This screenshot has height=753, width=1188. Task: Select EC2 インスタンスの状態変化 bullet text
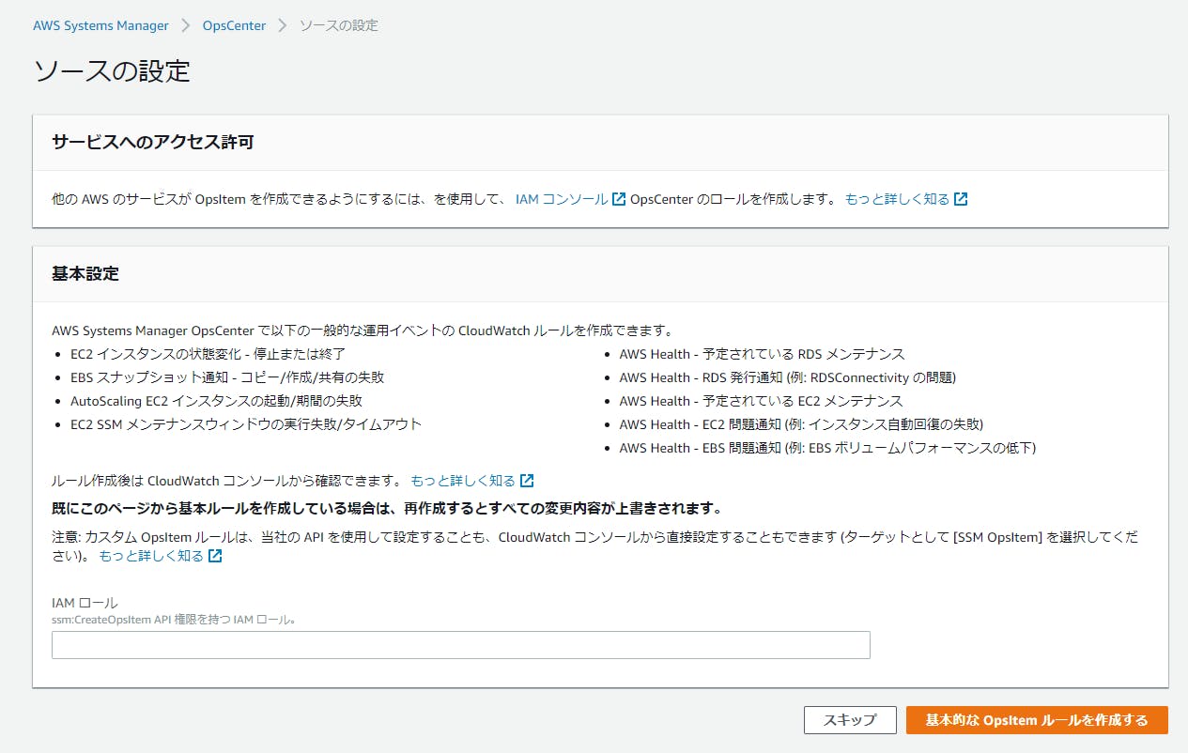(208, 354)
